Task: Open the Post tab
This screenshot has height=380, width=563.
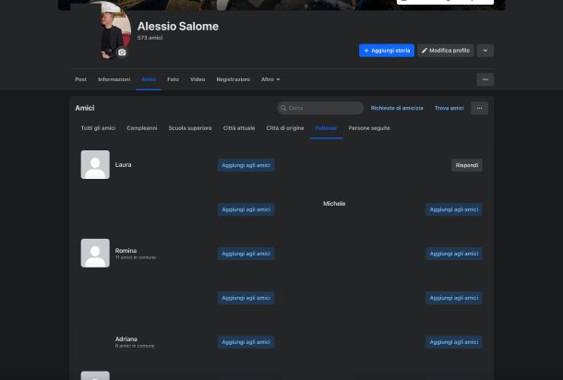Action: point(81,79)
